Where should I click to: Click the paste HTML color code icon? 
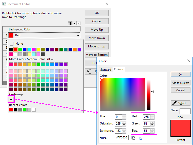pos(140,138)
